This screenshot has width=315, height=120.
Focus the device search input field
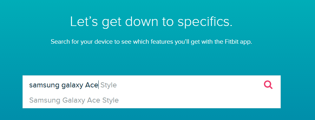[152, 85]
